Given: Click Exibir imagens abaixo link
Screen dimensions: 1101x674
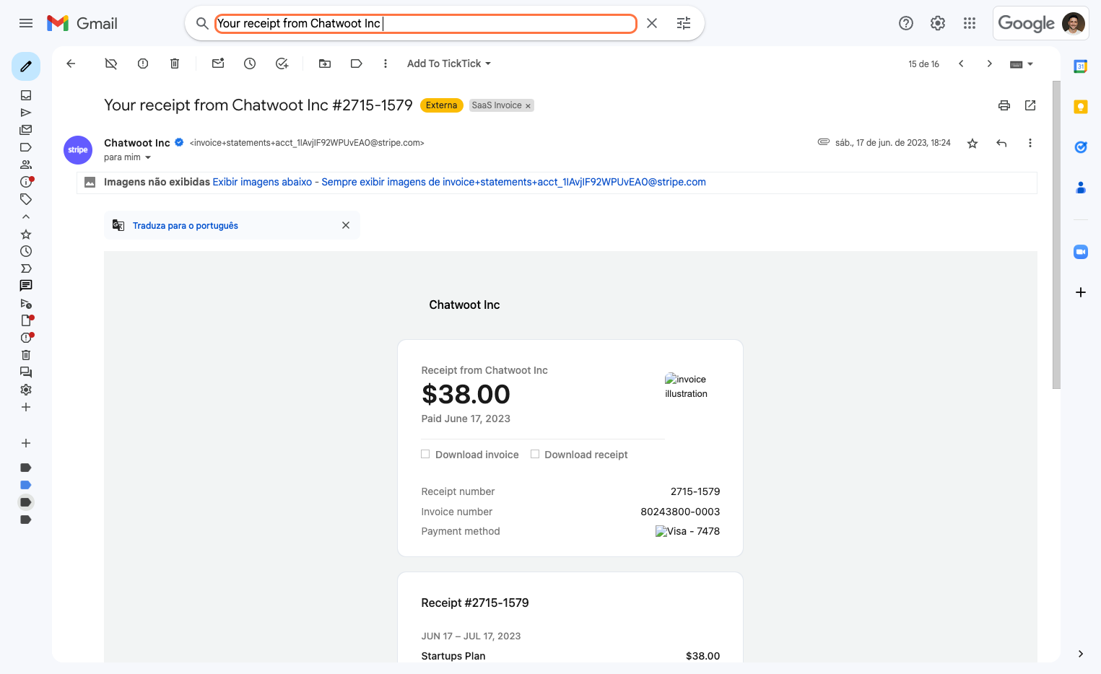Looking at the screenshot, I should [x=262, y=182].
